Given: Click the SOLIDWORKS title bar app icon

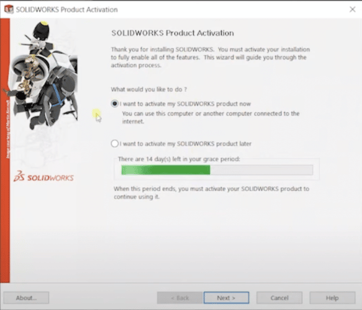Looking at the screenshot, I should pyautogui.click(x=9, y=9).
